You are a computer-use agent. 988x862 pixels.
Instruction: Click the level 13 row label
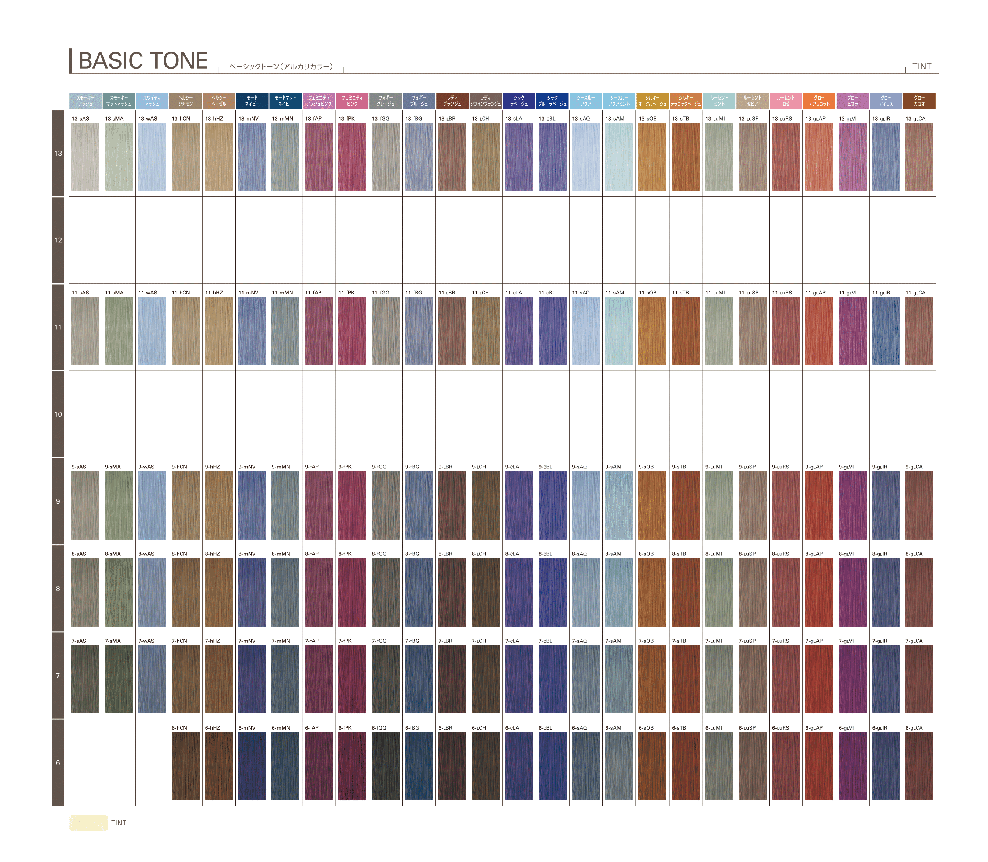tap(58, 153)
